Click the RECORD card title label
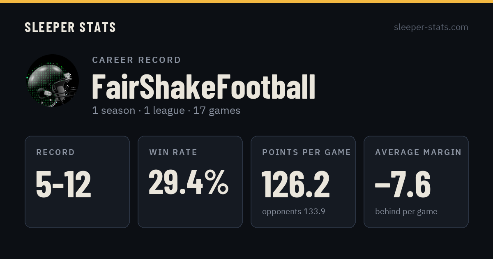Image resolution: width=493 pixels, height=259 pixels. coord(55,153)
